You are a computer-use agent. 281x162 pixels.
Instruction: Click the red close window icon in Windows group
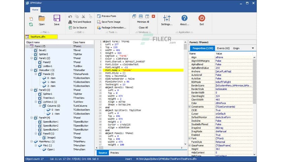pyautogui.click(x=153, y=16)
